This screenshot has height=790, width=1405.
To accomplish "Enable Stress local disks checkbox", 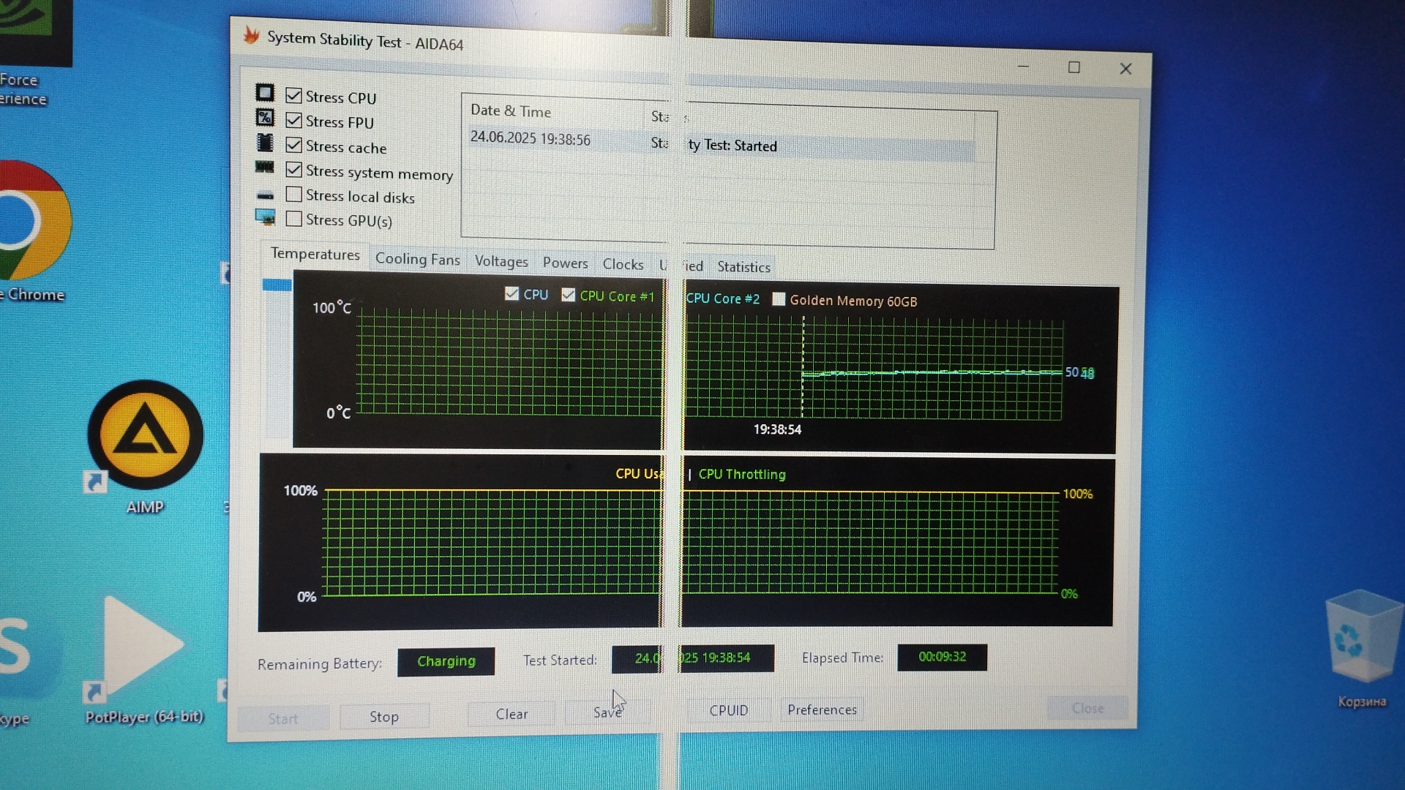I will (x=294, y=195).
